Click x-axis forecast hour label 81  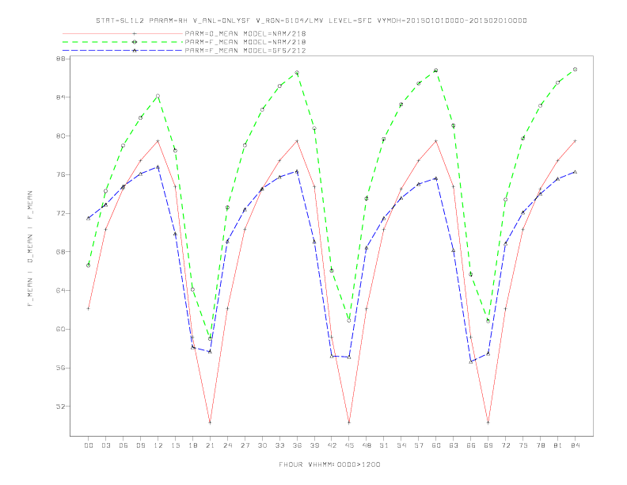[x=558, y=445]
